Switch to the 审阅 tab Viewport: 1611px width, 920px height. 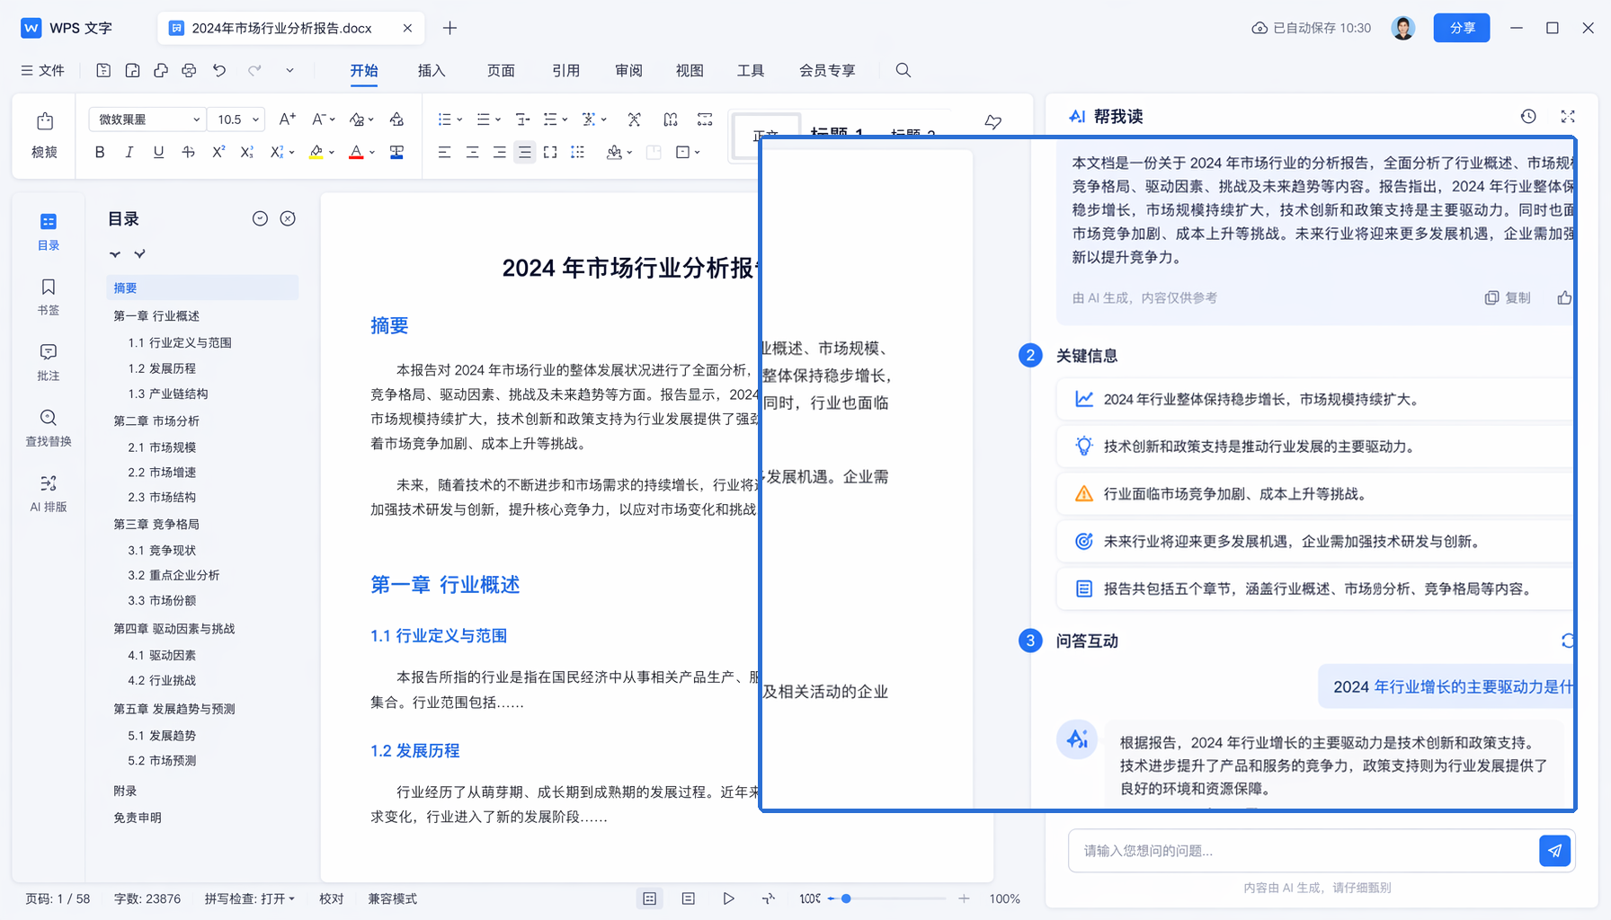tap(628, 70)
